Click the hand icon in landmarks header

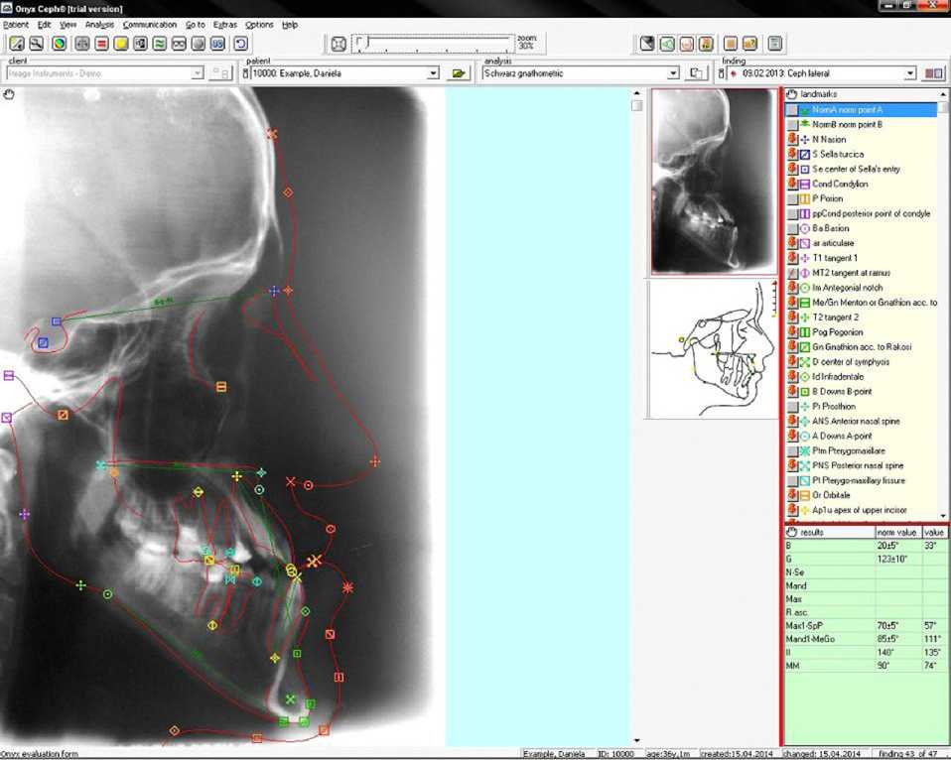click(x=791, y=94)
